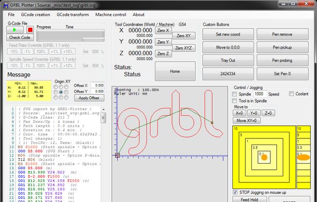Screen dimensions: 317x202
Task: Open the File menu
Action: 11,14
